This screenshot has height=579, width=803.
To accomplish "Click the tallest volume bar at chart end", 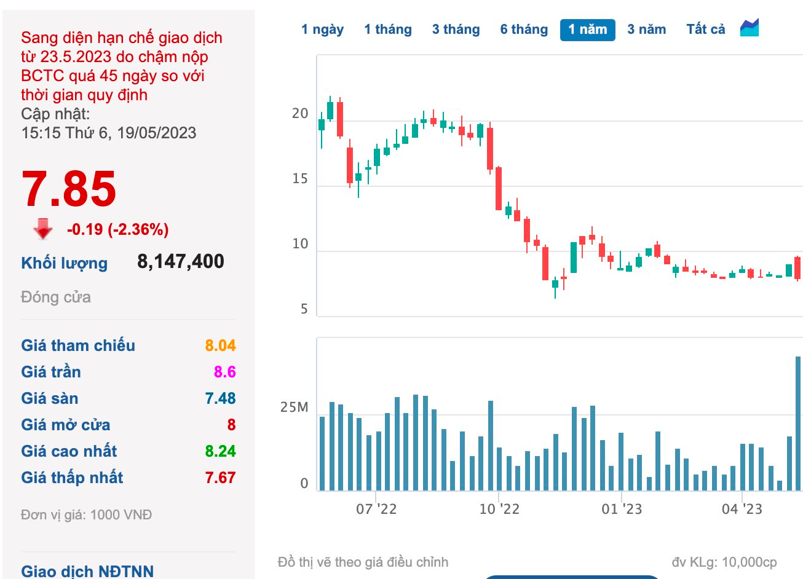I will (x=798, y=423).
